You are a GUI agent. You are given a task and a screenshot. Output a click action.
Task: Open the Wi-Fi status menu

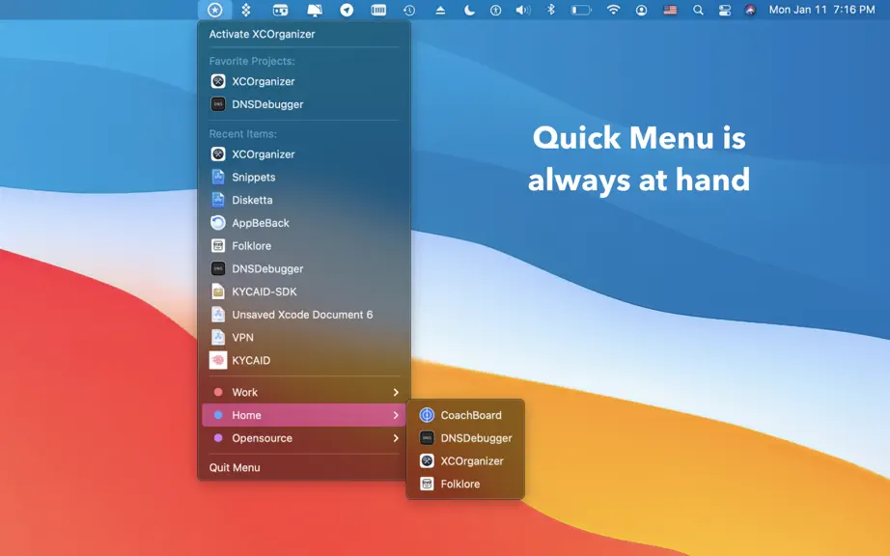613,10
